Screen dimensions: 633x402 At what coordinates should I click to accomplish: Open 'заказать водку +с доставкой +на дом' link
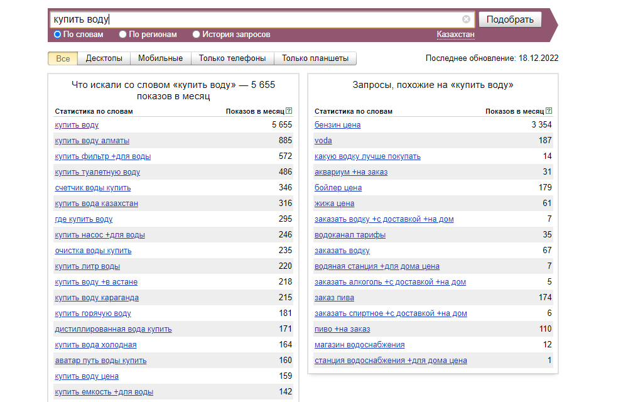pos(384,220)
